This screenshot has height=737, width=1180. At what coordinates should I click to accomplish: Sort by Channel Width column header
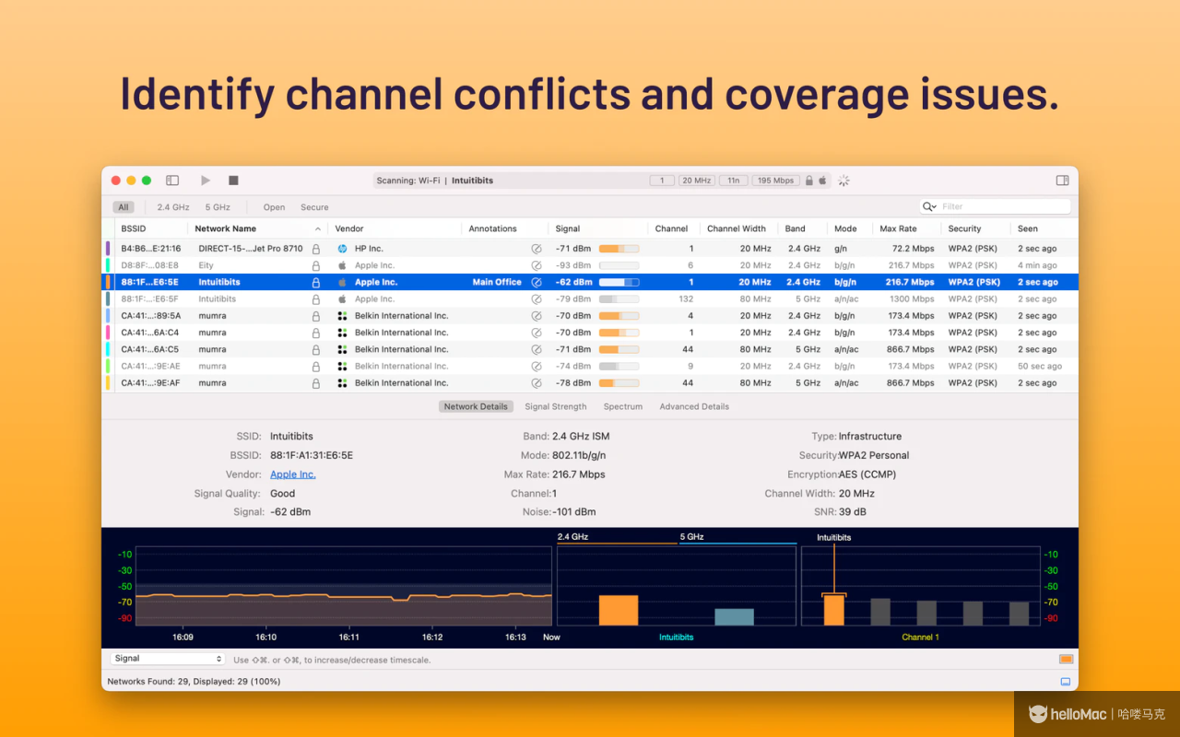(737, 228)
